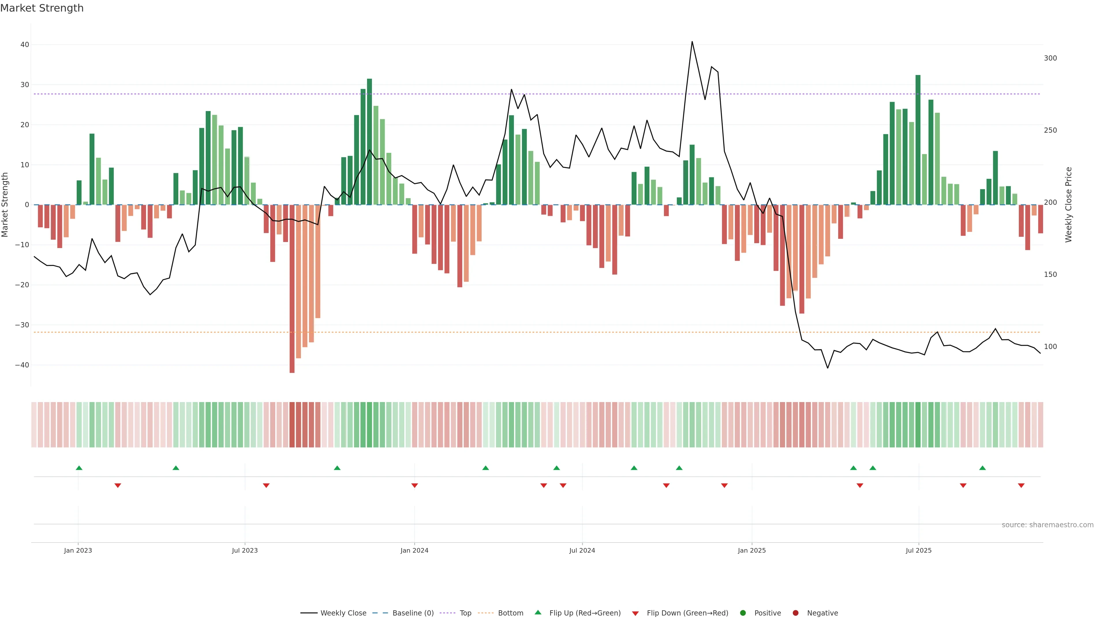This screenshot has width=1108, height=623.
Task: Click the Jul 2024 x-axis label
Action: point(582,550)
